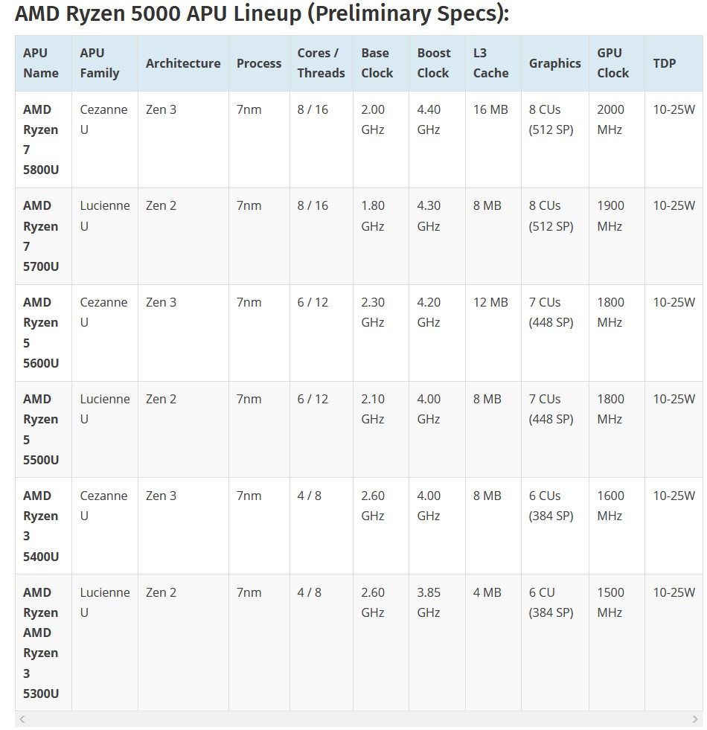Click the 2000 MHz GPU clock cell
Image resolution: width=707 pixels, height=730 pixels.
click(x=617, y=140)
